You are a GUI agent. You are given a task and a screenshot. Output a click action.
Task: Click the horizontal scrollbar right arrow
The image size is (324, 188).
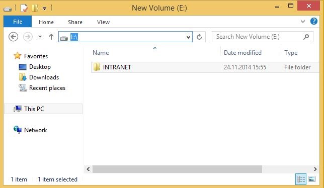(x=315, y=169)
